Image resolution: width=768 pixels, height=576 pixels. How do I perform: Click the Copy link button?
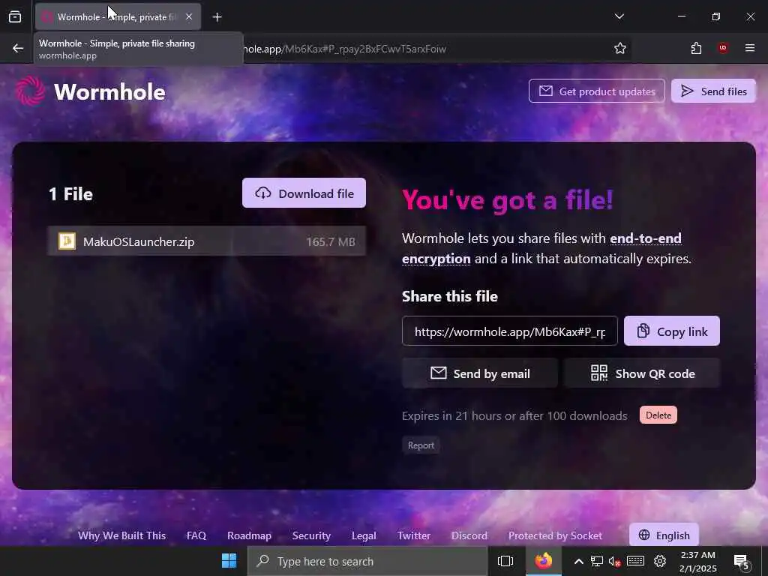(x=671, y=331)
